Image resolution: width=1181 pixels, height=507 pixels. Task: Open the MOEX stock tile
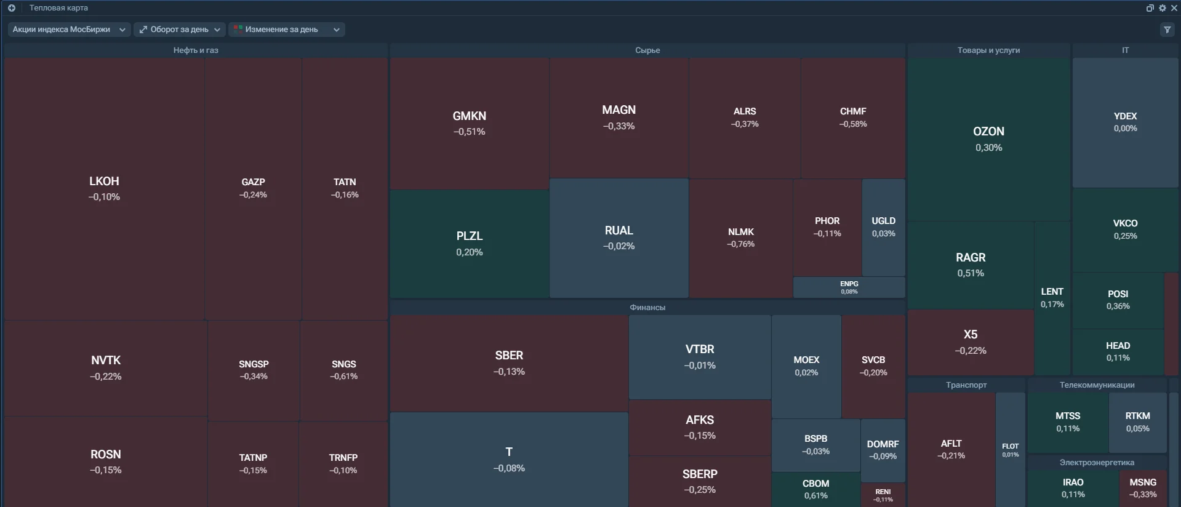pos(806,366)
